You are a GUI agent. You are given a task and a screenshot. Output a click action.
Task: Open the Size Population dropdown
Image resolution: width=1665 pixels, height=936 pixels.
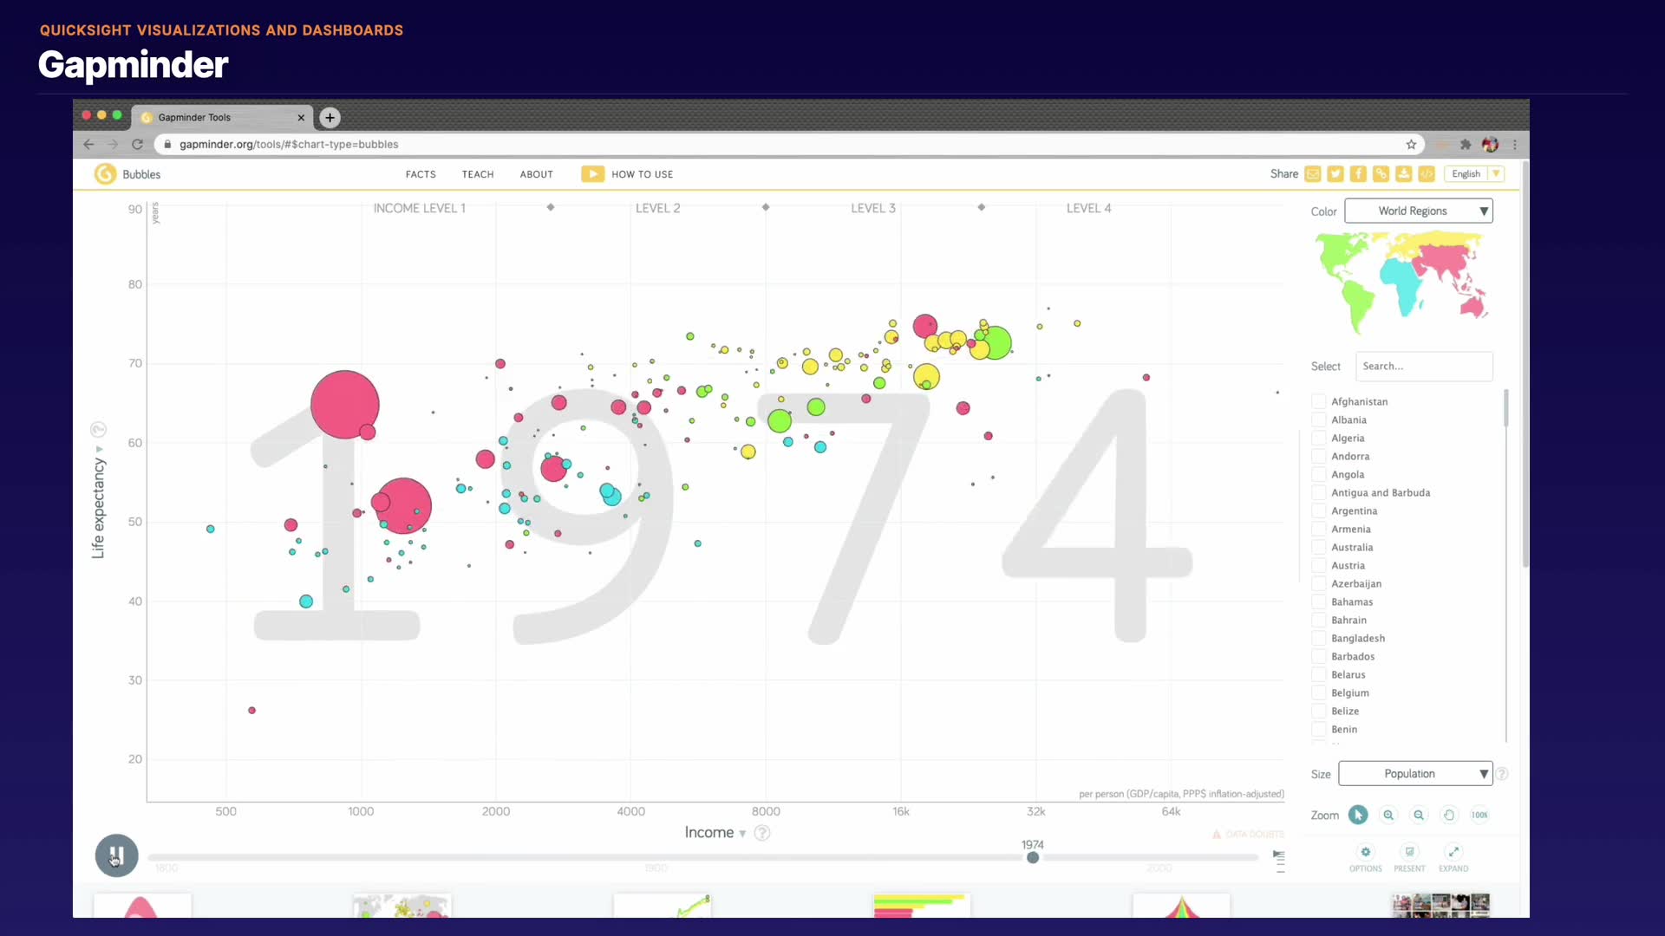(1415, 773)
